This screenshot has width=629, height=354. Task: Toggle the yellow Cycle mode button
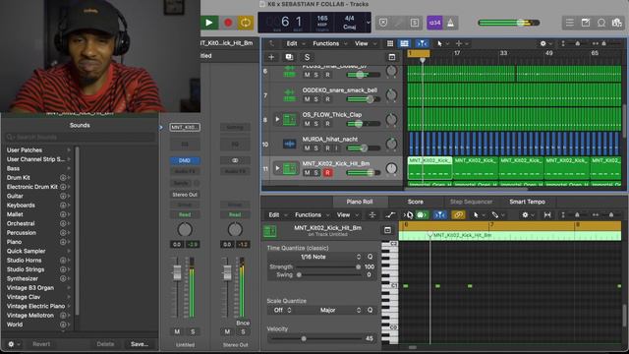[x=246, y=23]
